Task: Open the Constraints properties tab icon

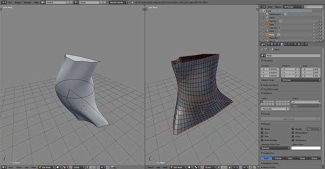Action: coord(285,44)
